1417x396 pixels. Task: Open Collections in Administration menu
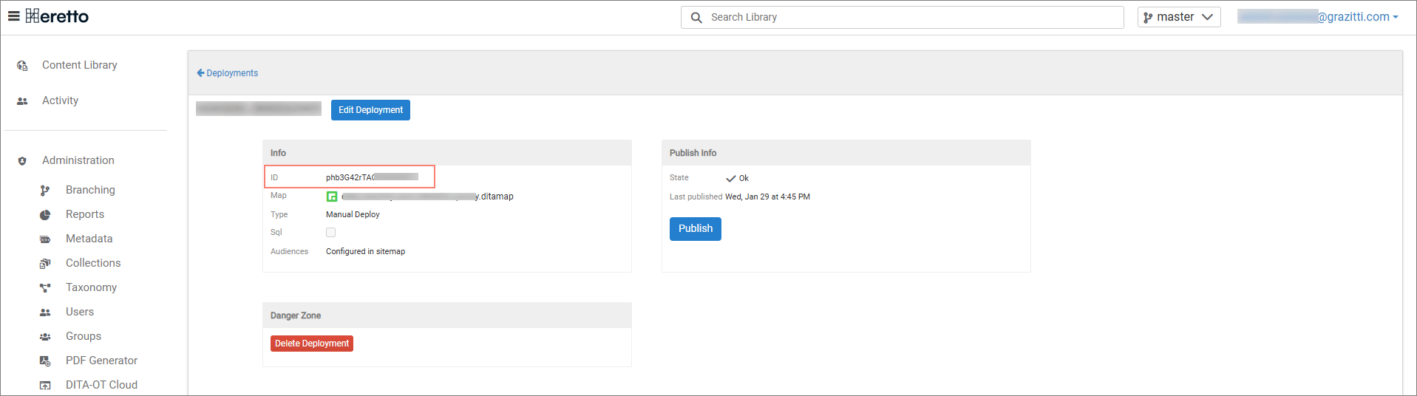pos(92,263)
